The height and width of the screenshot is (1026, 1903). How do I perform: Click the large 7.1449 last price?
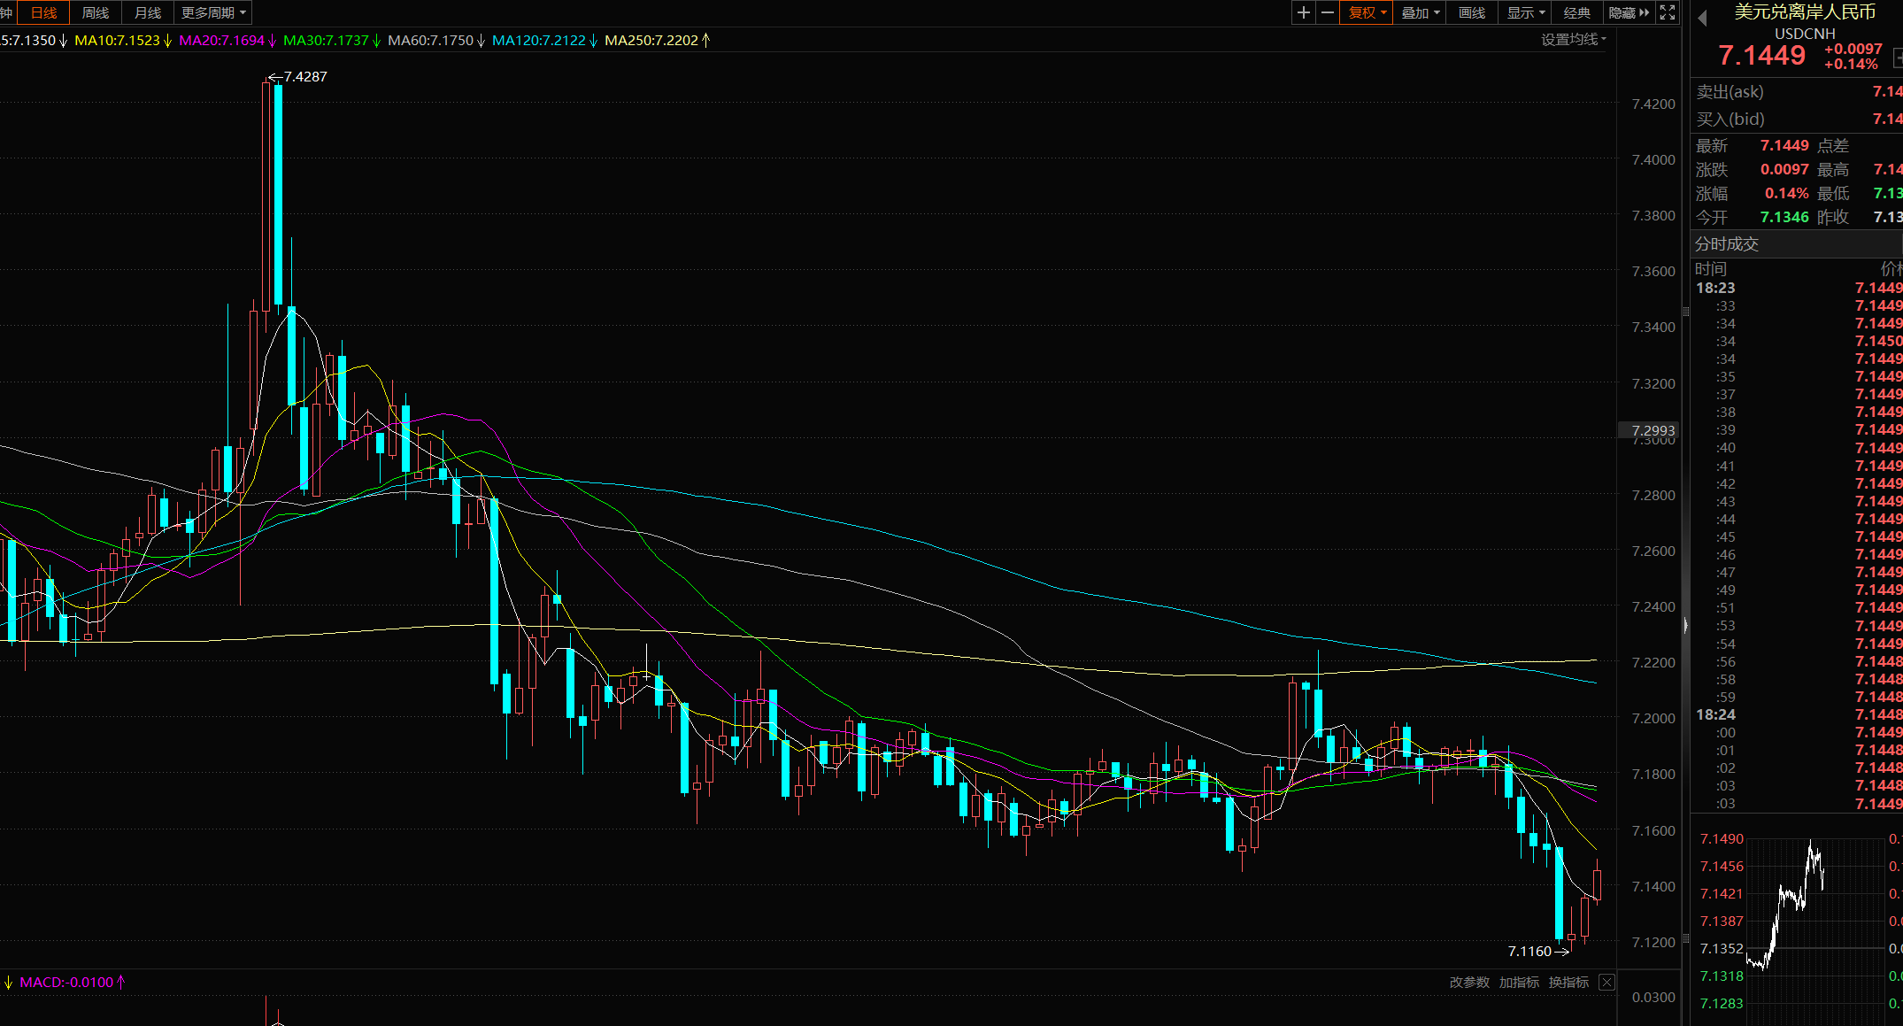point(1761,55)
